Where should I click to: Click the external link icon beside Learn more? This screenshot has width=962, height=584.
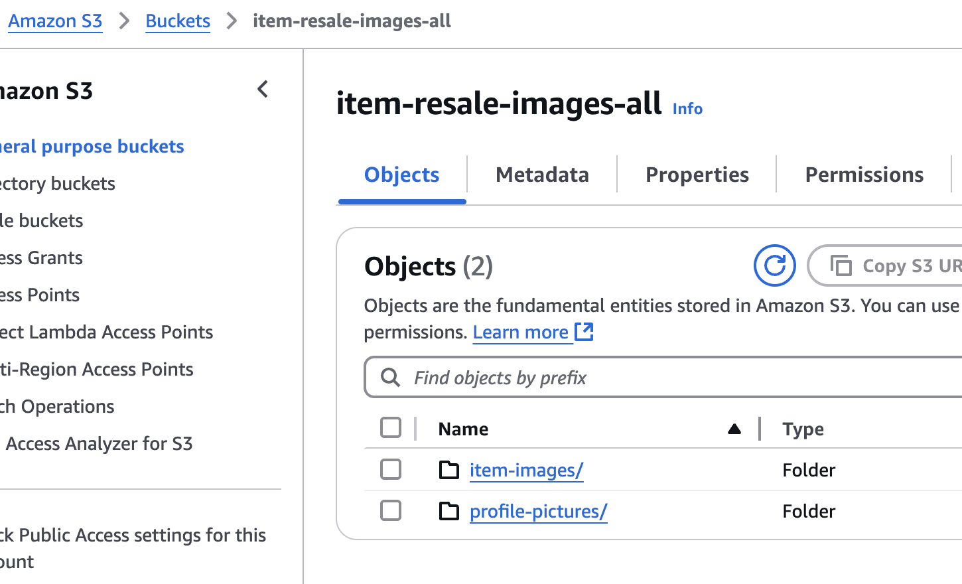(584, 331)
